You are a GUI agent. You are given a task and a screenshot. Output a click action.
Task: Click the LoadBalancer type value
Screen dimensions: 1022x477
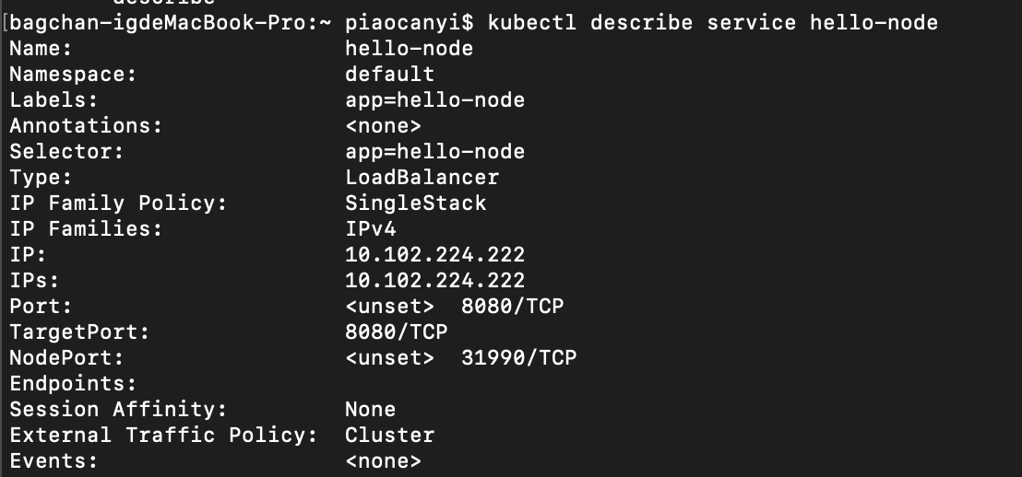(x=422, y=177)
